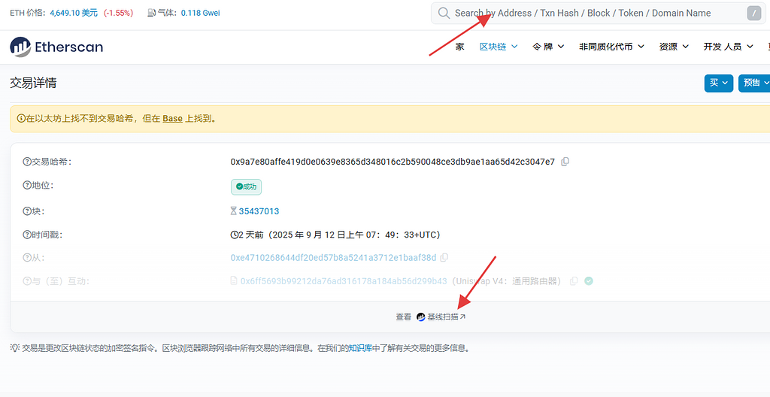Expand the 区块链 dropdown menu
Screen dimensions: 770x397
tap(499, 47)
